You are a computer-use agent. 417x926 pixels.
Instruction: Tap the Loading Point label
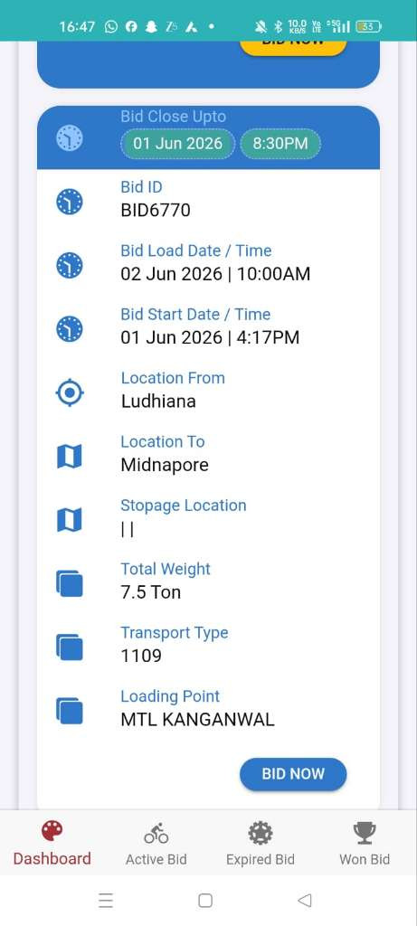[170, 696]
